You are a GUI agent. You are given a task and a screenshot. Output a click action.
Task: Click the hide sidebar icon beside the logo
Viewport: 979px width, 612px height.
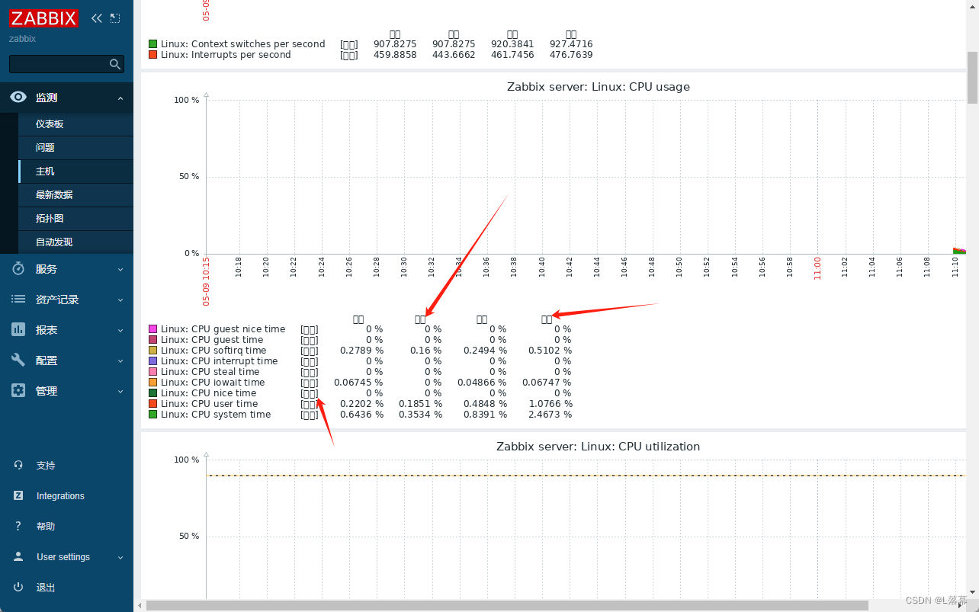(x=115, y=18)
